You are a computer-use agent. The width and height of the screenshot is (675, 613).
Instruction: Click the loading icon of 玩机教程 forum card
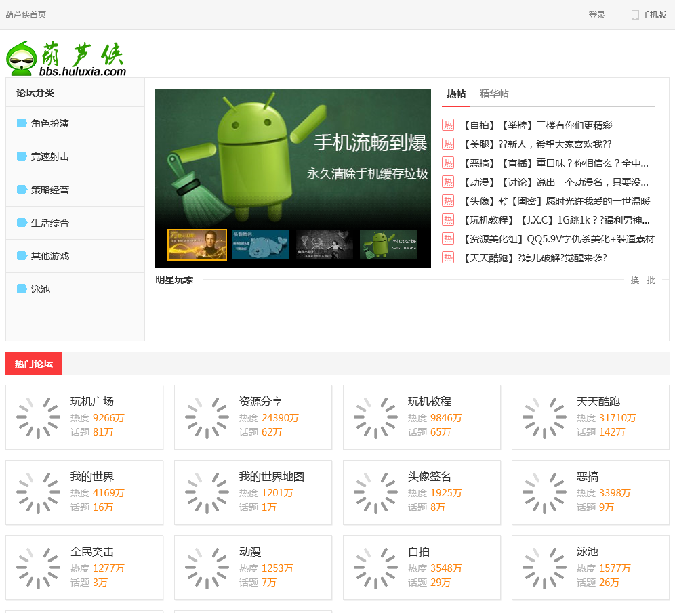376,417
